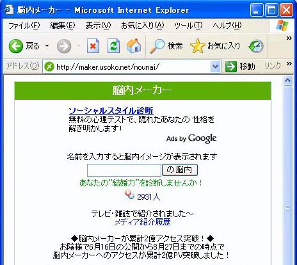Click the grey Forward arrow icon
Viewport: 297px width, 265px height.
(64, 46)
